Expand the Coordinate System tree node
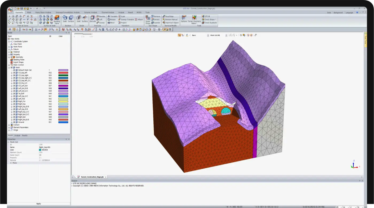Screen dimensions: 374x208 (9, 42)
